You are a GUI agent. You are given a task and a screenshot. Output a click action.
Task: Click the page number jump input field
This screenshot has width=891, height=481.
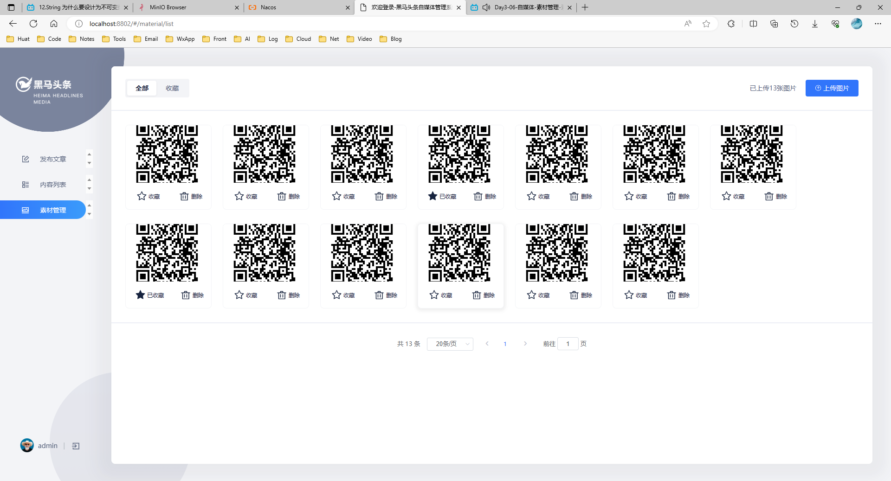[x=568, y=344]
